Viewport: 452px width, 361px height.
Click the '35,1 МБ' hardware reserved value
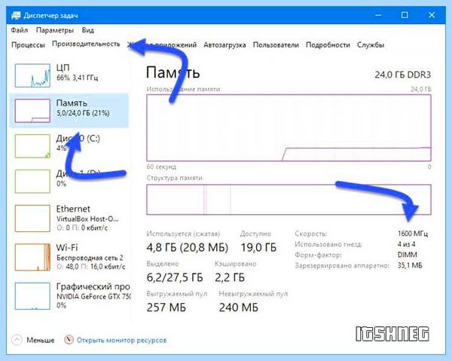click(x=410, y=265)
